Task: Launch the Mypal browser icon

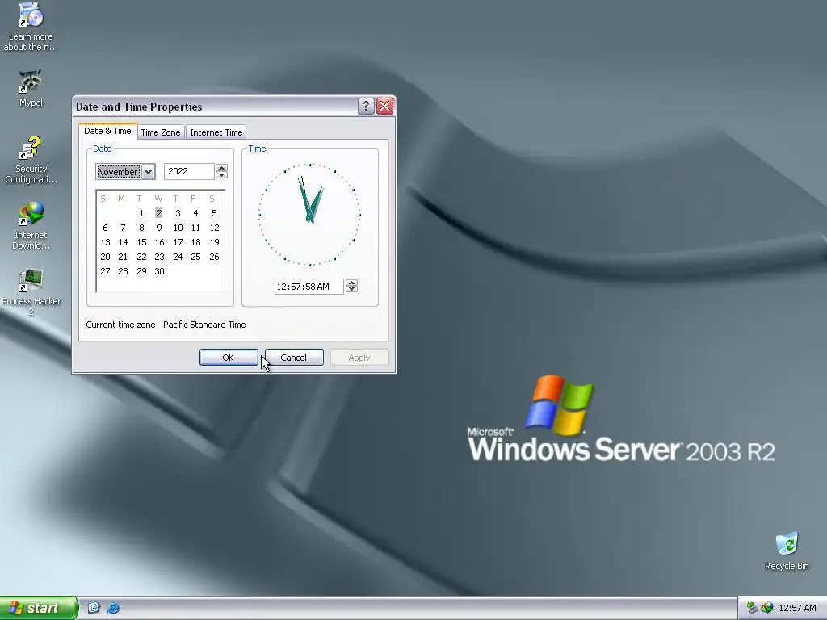Action: coord(31,88)
